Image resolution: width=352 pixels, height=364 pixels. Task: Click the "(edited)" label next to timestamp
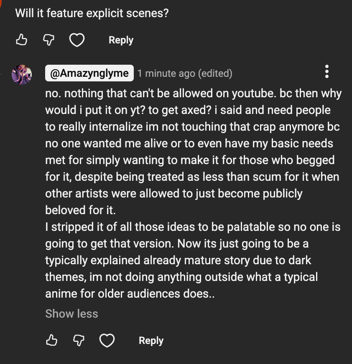click(x=215, y=73)
